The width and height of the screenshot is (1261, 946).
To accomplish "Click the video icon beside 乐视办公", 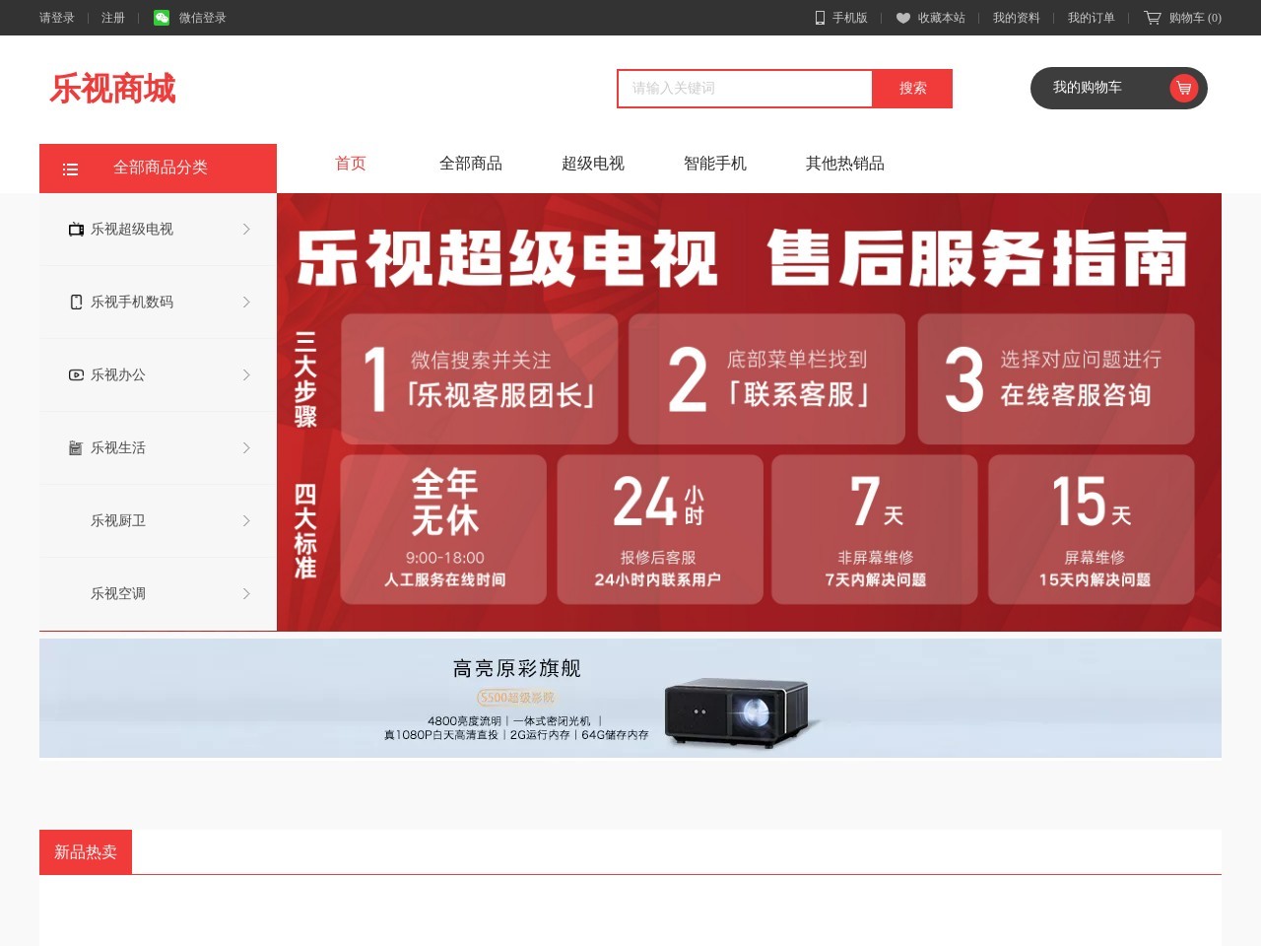I will pos(76,374).
